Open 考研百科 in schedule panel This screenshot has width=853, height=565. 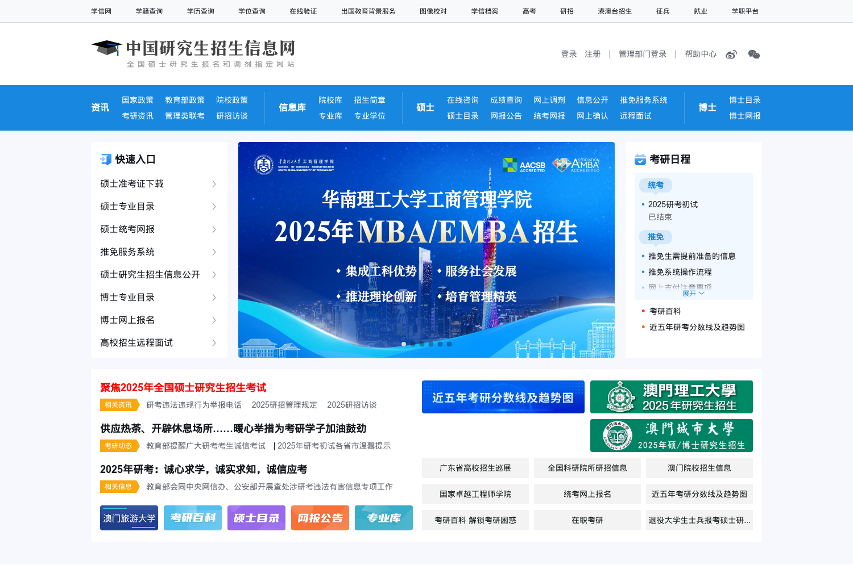click(665, 311)
